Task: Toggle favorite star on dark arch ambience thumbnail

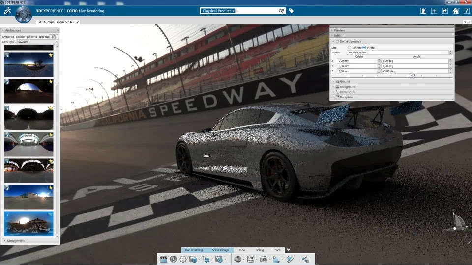Action: click(x=51, y=81)
